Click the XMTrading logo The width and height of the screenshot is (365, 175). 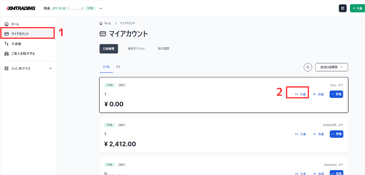(21, 8)
